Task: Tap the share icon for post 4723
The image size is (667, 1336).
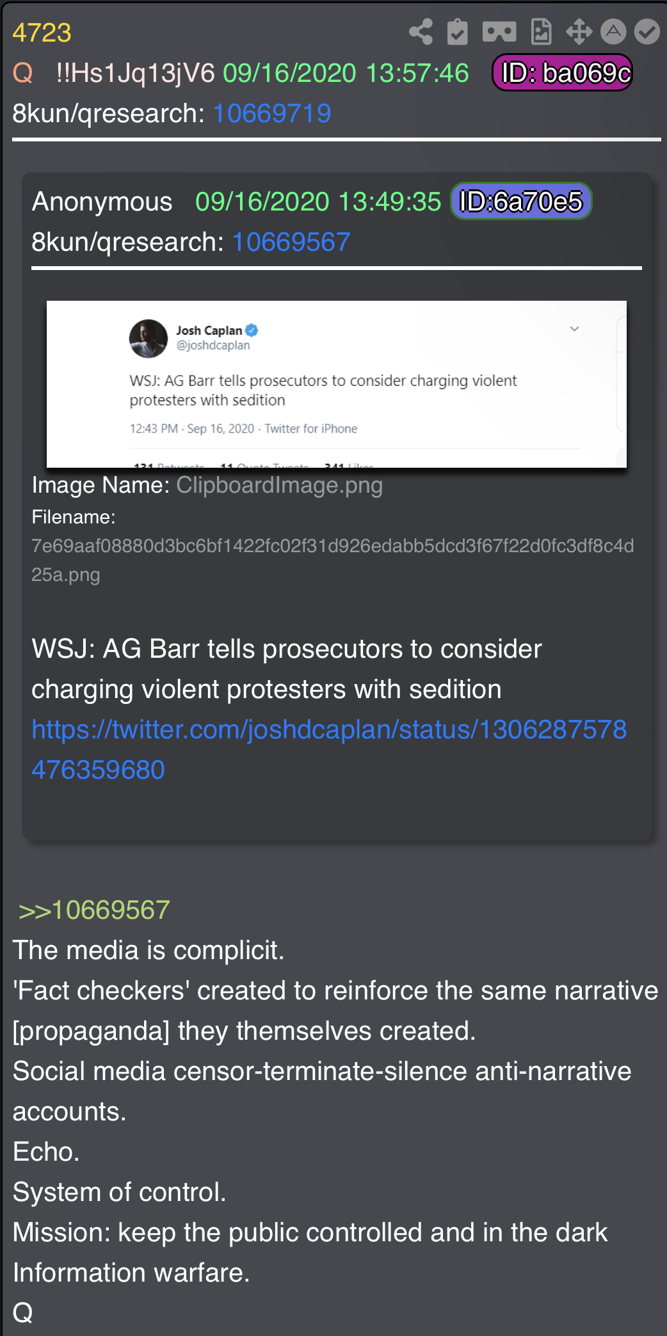Action: tap(421, 32)
